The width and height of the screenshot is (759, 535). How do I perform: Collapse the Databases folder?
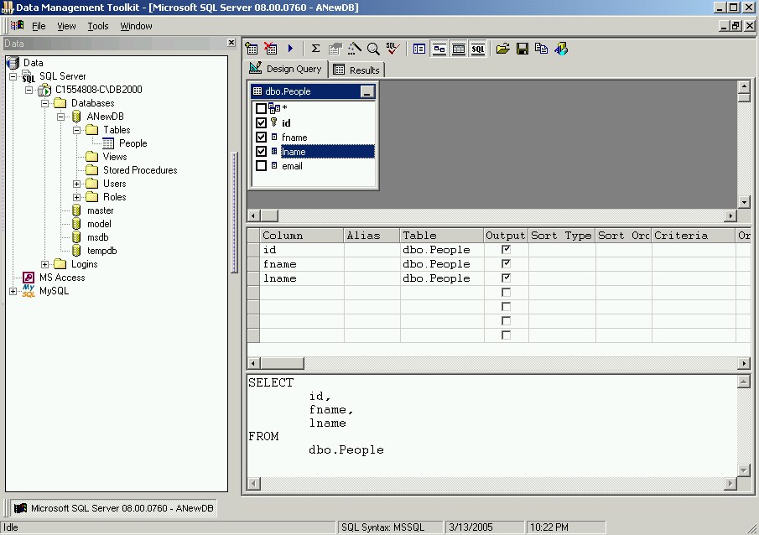tap(45, 103)
